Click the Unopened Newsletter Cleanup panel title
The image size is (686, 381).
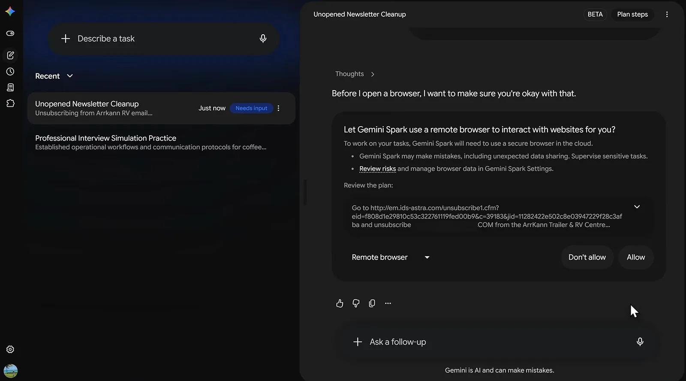(360, 14)
